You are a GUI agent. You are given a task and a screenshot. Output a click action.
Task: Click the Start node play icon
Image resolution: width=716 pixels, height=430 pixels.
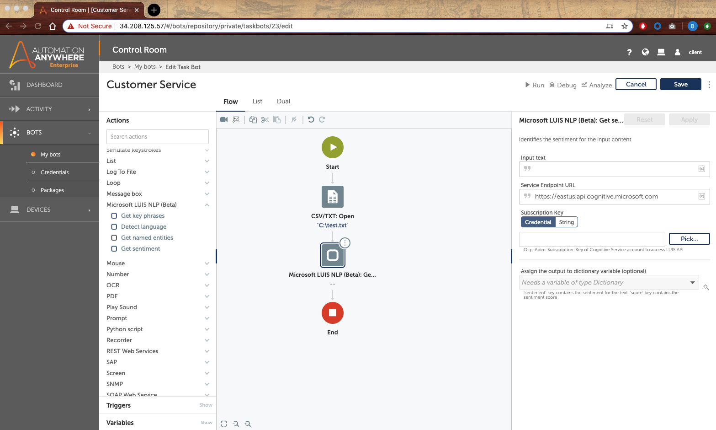(332, 147)
